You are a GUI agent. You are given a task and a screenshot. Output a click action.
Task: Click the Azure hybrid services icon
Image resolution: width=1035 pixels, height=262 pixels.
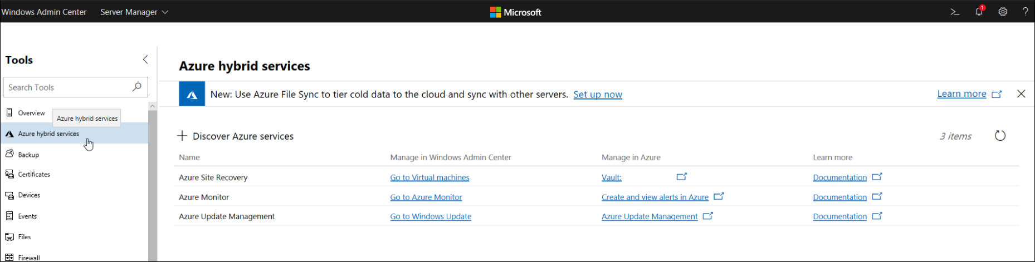pos(9,134)
